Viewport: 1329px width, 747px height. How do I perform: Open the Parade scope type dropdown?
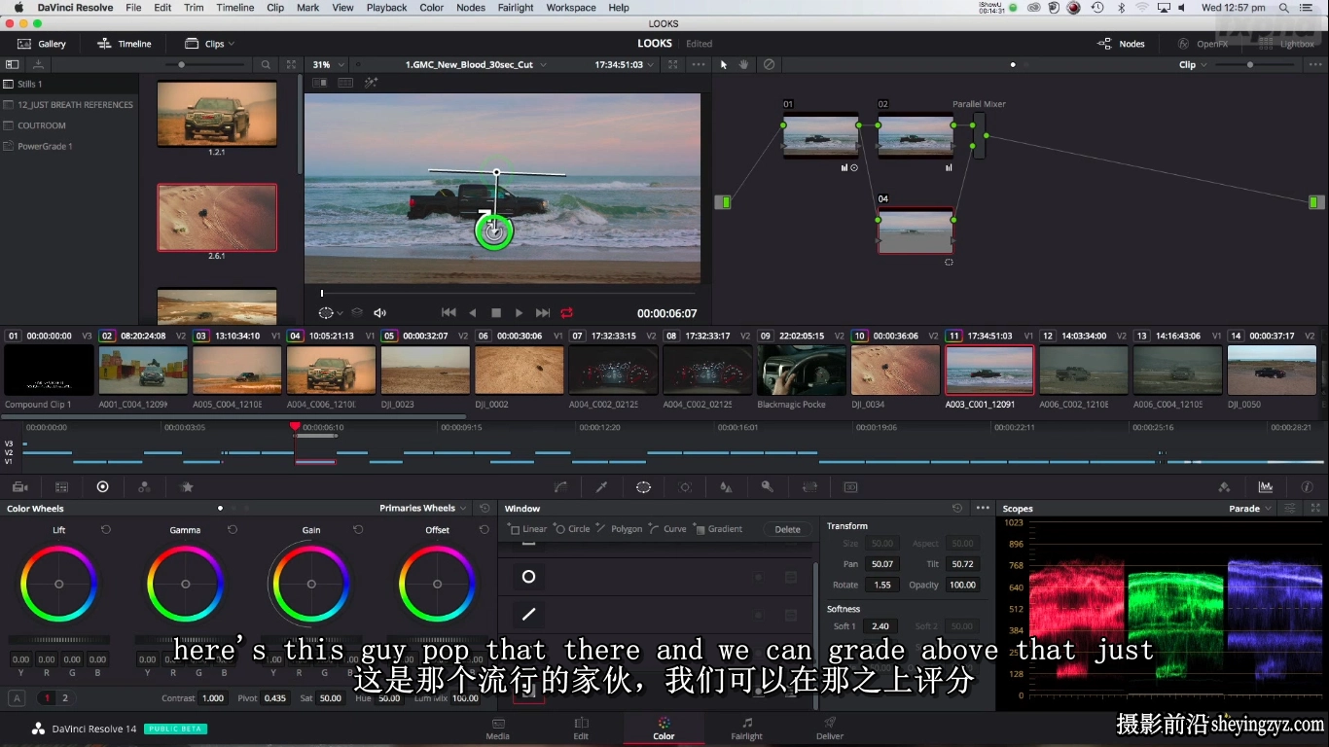click(1250, 508)
